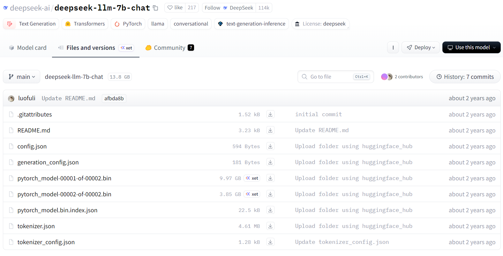
Task: Copy the model name with the copy icon
Action: click(x=155, y=8)
